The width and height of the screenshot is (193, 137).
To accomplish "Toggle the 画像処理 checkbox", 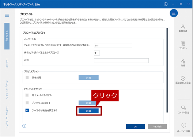I will (27, 78).
